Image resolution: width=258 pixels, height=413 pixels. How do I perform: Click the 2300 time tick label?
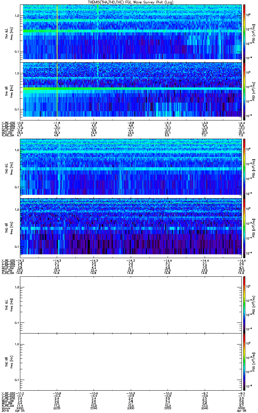(x=131, y=408)
